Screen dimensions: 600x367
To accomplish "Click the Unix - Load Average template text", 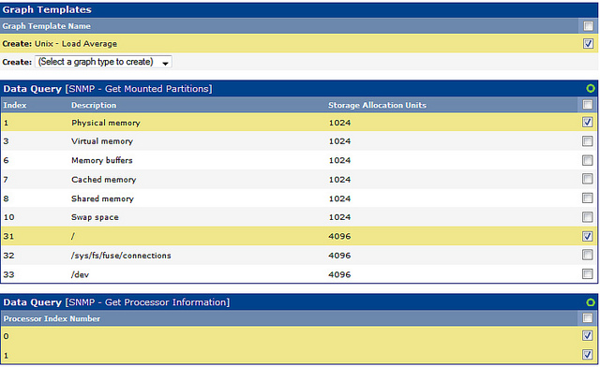I will (76, 44).
